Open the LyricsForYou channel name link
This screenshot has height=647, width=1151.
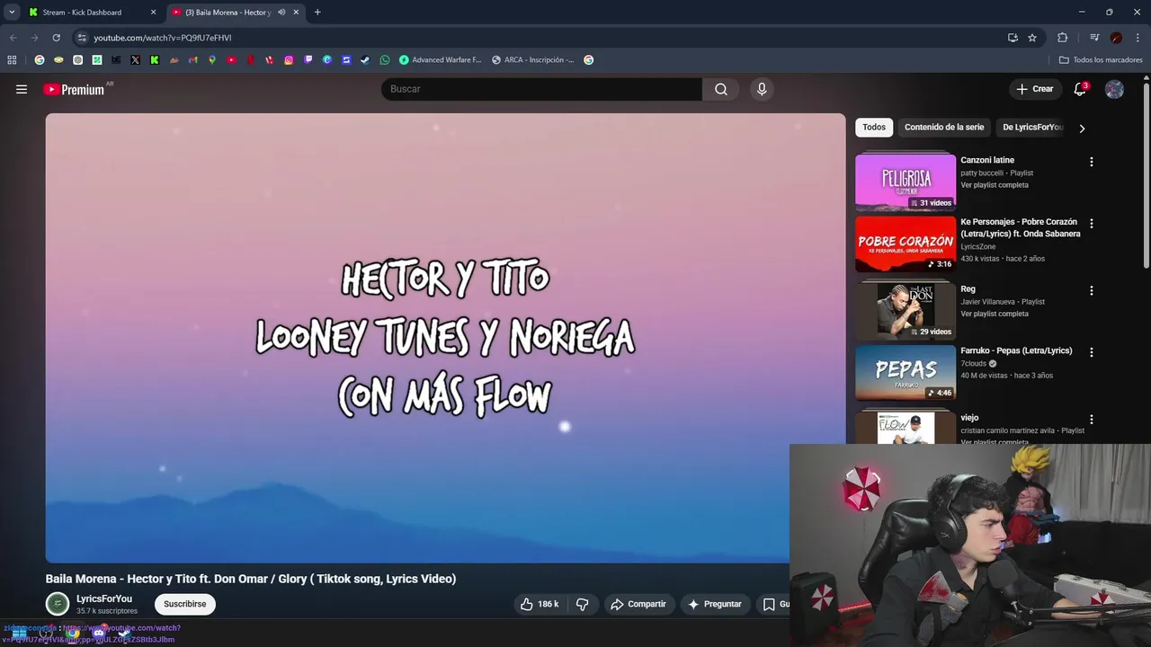(x=104, y=598)
